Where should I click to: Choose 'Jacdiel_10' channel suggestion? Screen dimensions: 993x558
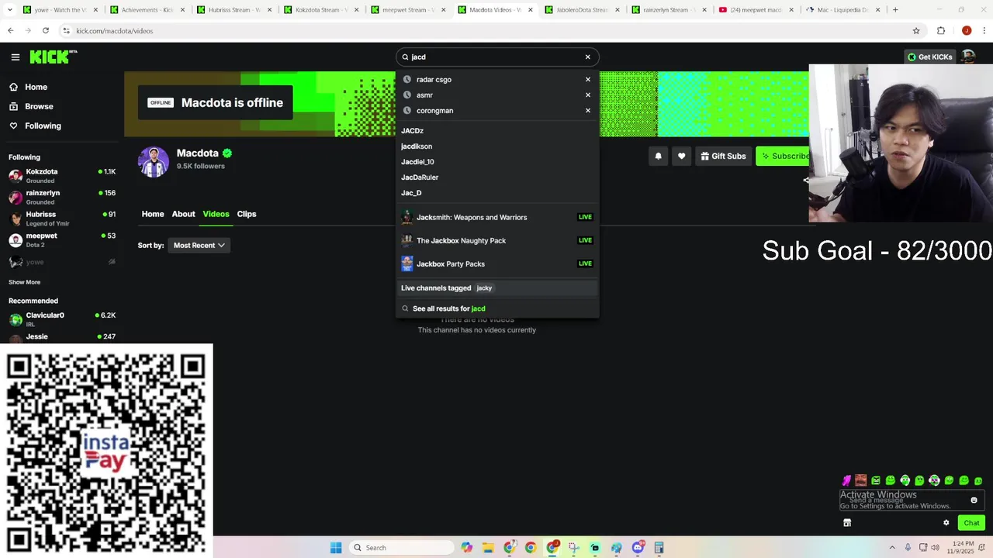point(417,162)
